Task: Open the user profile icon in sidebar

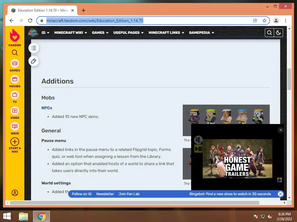Action: click(x=15, y=193)
